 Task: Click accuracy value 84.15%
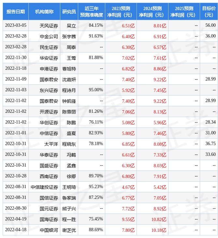click(96, 25)
